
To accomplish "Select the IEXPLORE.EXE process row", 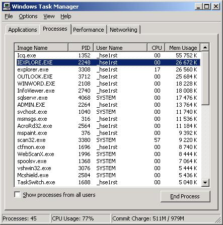I will click(x=108, y=62).
